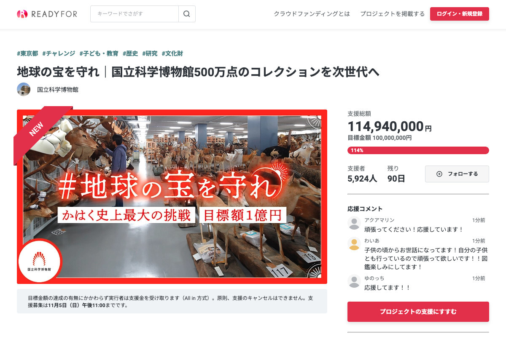Select the #東京都 tag
Viewport: 506px width, 337px height.
click(x=27, y=53)
